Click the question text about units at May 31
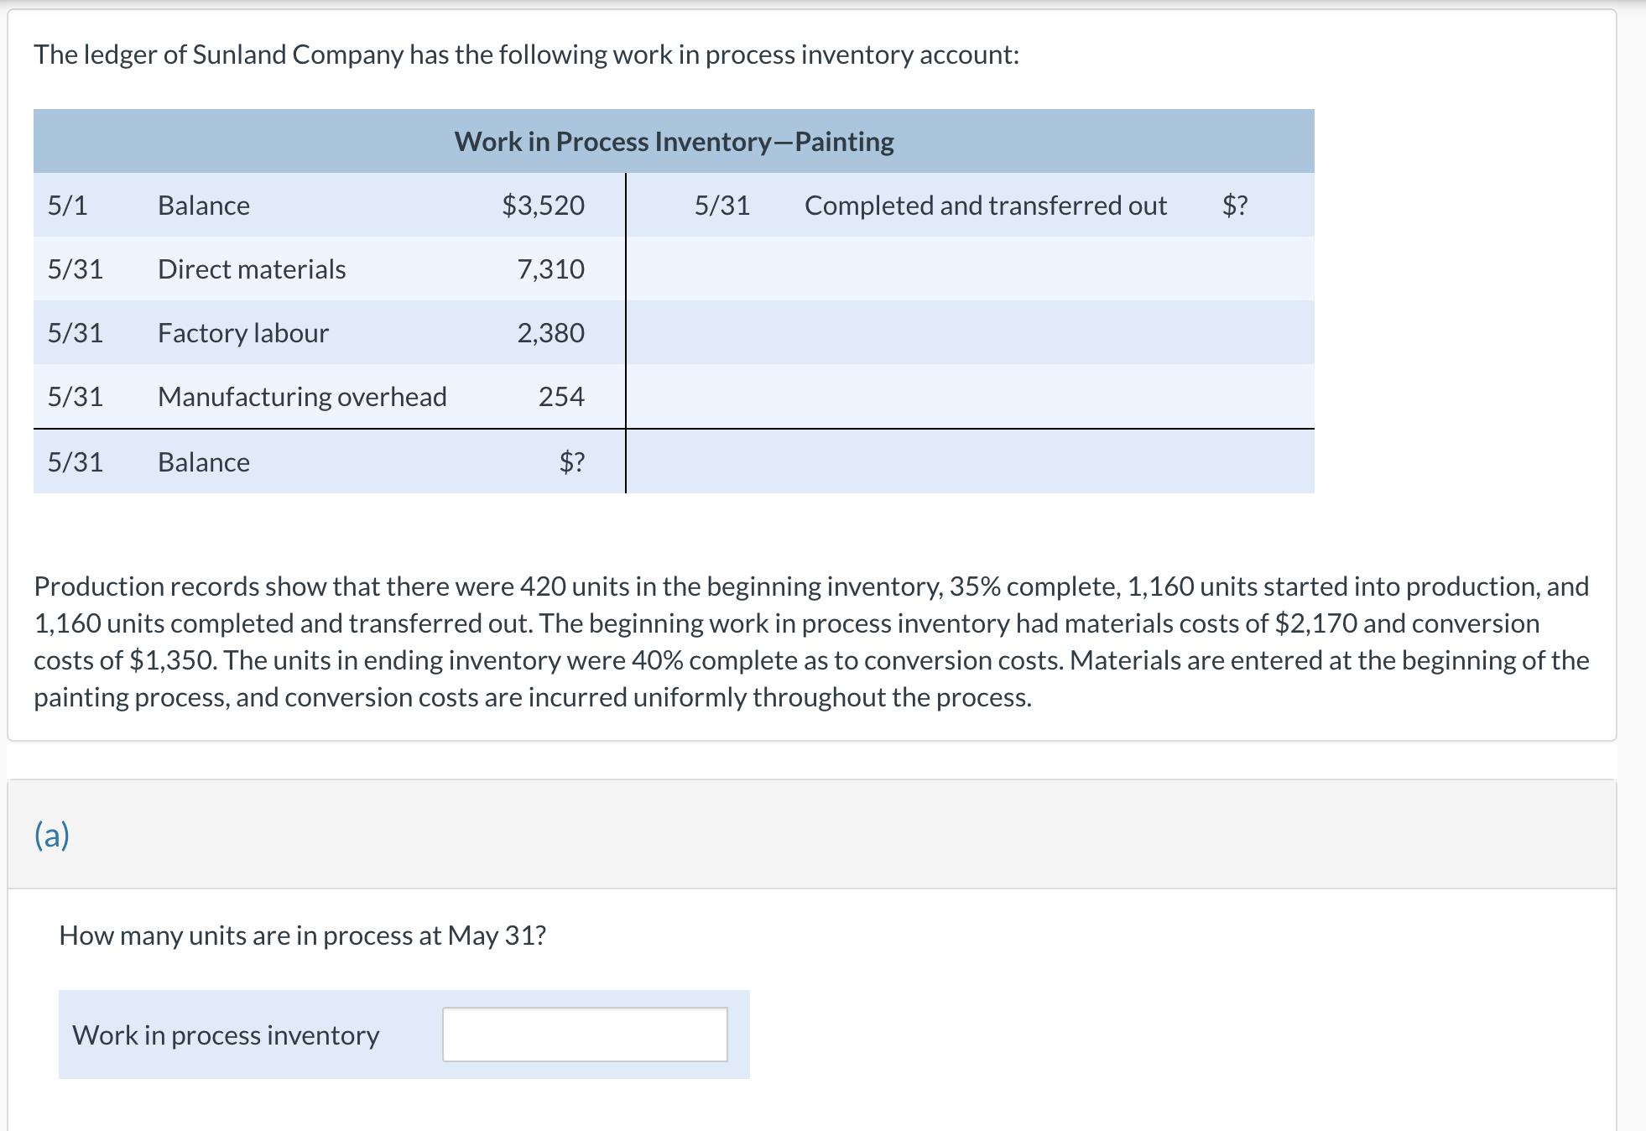 point(302,936)
